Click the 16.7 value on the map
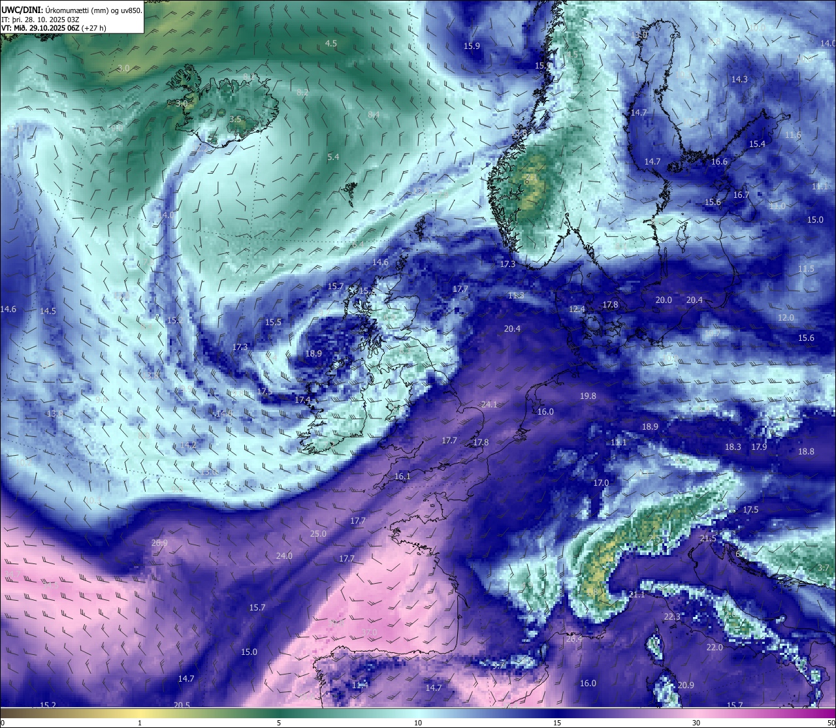The height and width of the screenshot is (728, 836). 741,195
